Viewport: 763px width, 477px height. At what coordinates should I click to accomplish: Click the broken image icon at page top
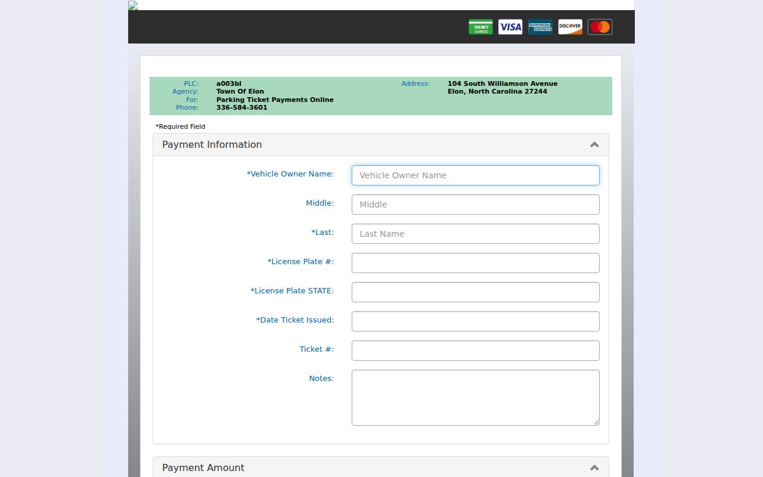(133, 5)
